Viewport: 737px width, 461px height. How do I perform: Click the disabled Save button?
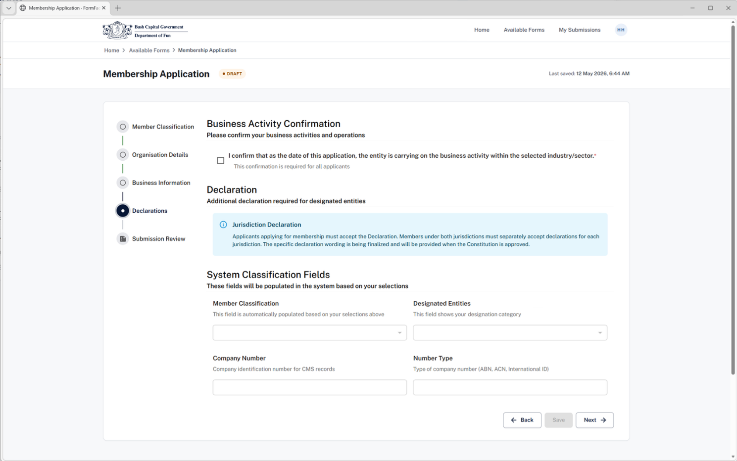click(x=558, y=420)
